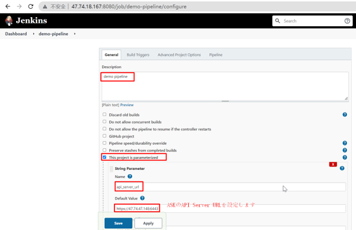Click the browser address bar URL
Image resolution: width=356 pixels, height=230 pixels.
[x=129, y=6]
